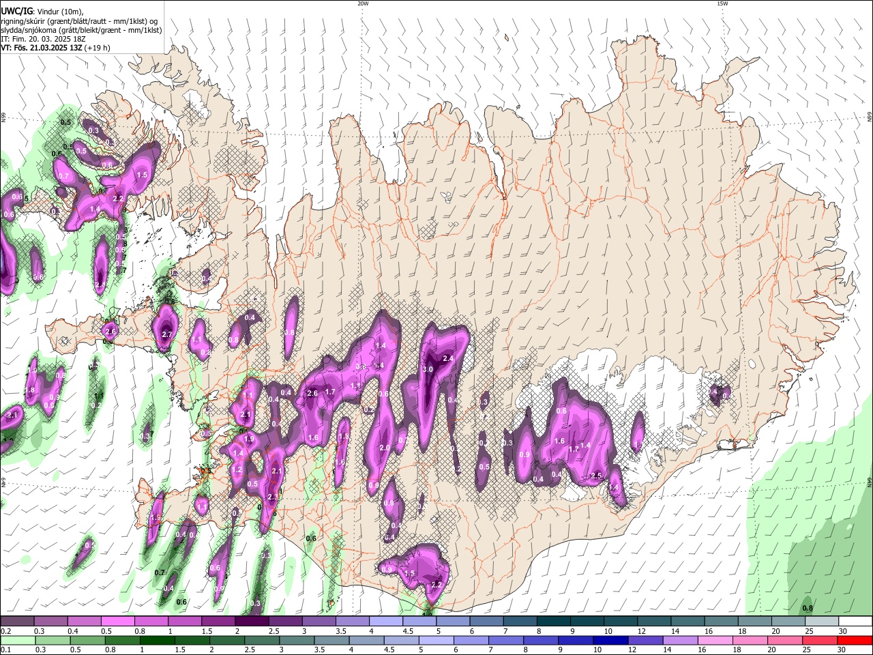873x655 pixels.
Task: Click the "15W" longitude label
Action: tap(722, 3)
